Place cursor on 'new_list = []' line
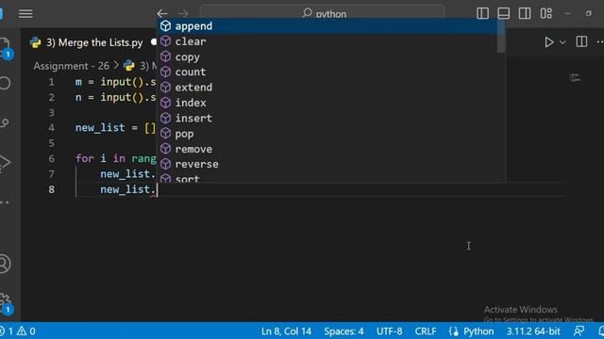Image resolution: width=604 pixels, height=339 pixels. click(115, 128)
